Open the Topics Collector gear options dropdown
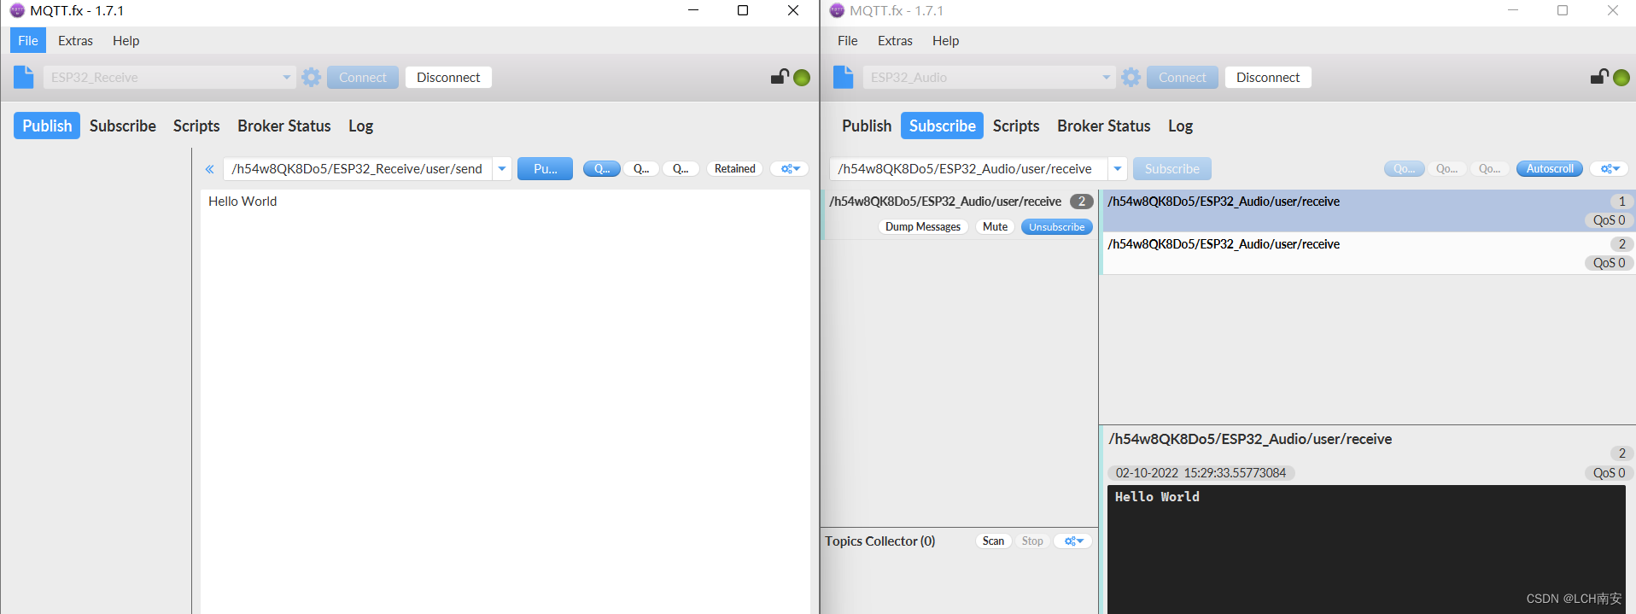 coord(1073,541)
